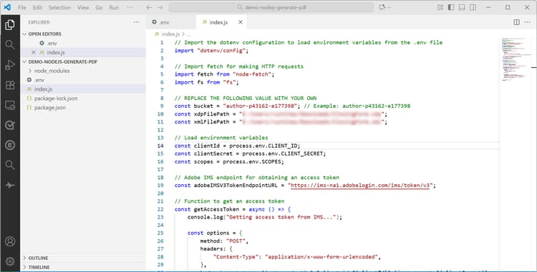Click the bucket value "author-p43162-e177398" string
Viewport: 537px width, 272px height.
point(260,106)
